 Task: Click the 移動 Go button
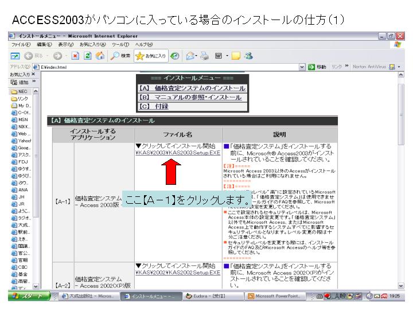[x=317, y=67]
